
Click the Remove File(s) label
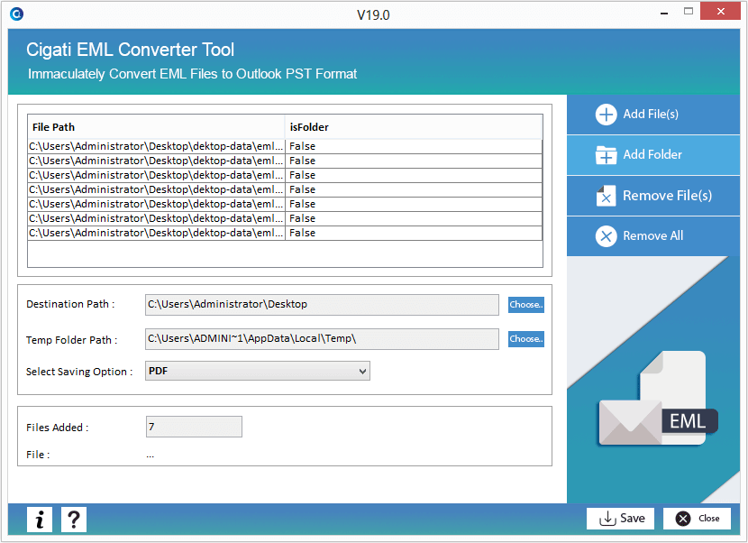pyautogui.click(x=668, y=196)
